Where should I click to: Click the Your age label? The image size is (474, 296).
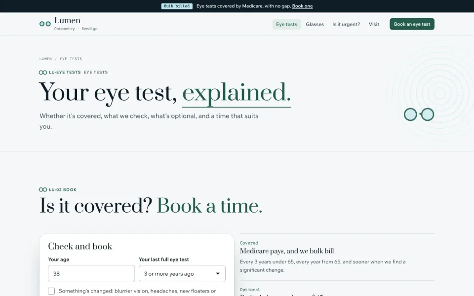tap(59, 259)
